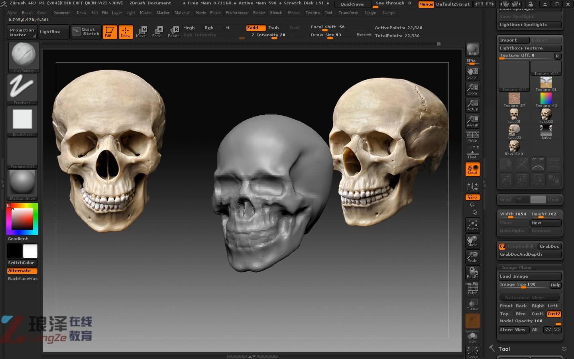This screenshot has height=359, width=574.
Task: Click the QuickSave button
Action: [x=352, y=4]
